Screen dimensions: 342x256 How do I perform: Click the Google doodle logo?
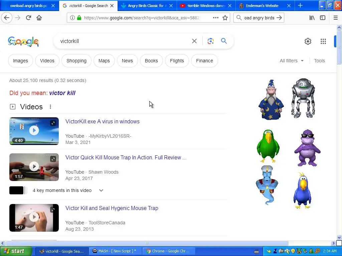pos(23,41)
